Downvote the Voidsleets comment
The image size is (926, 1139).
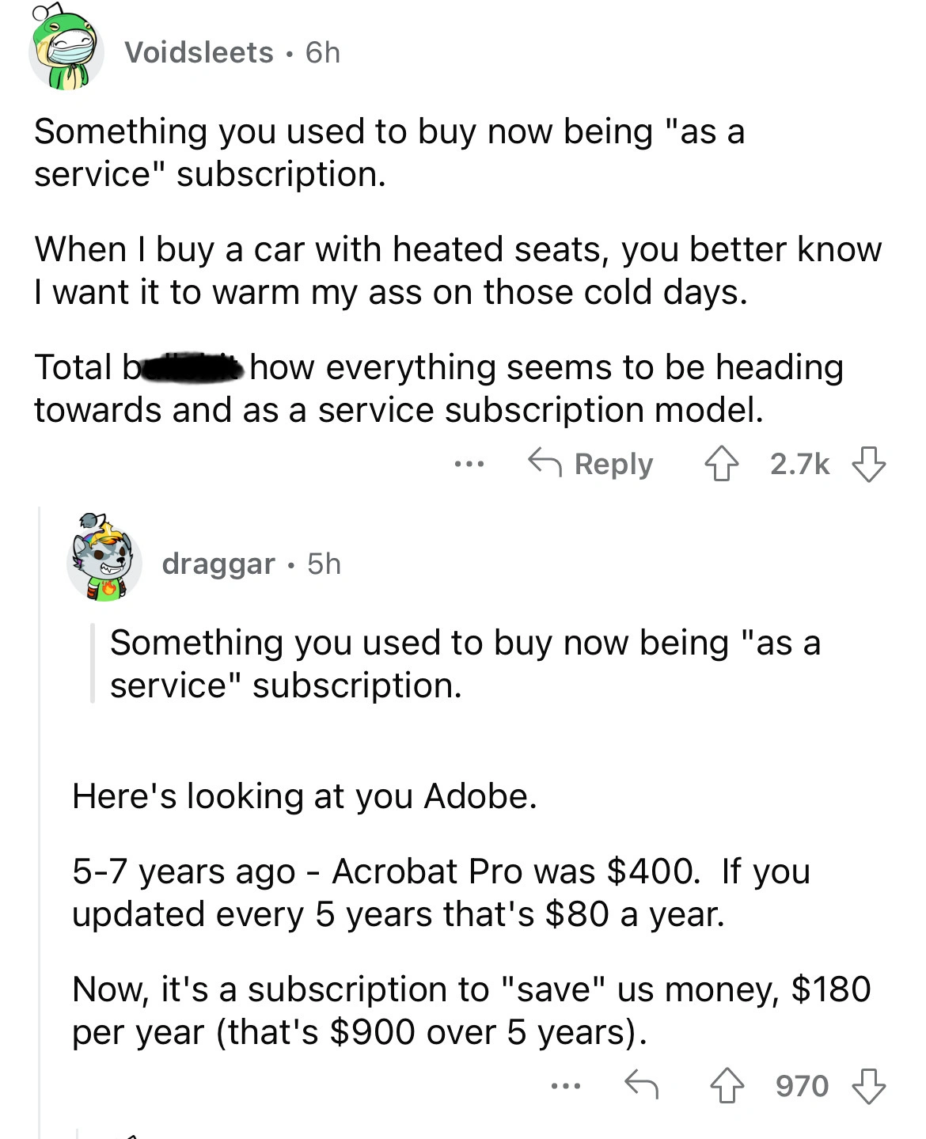(868, 465)
